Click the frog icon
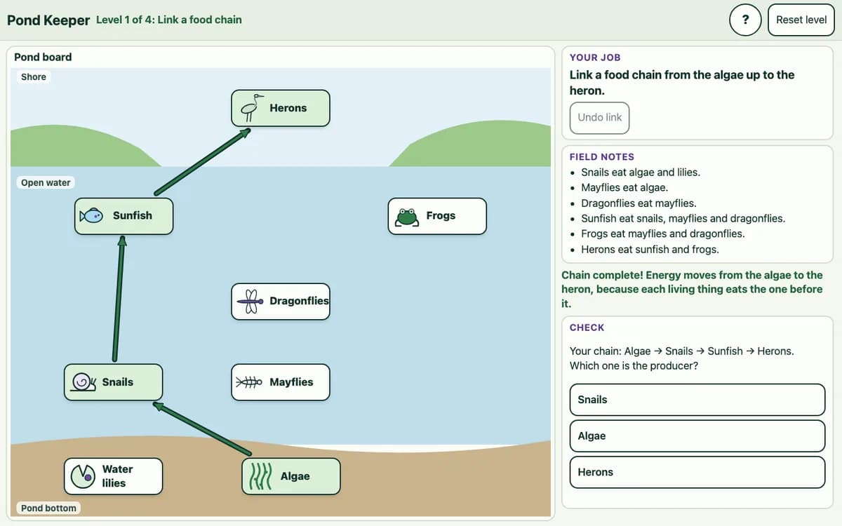 pos(406,216)
